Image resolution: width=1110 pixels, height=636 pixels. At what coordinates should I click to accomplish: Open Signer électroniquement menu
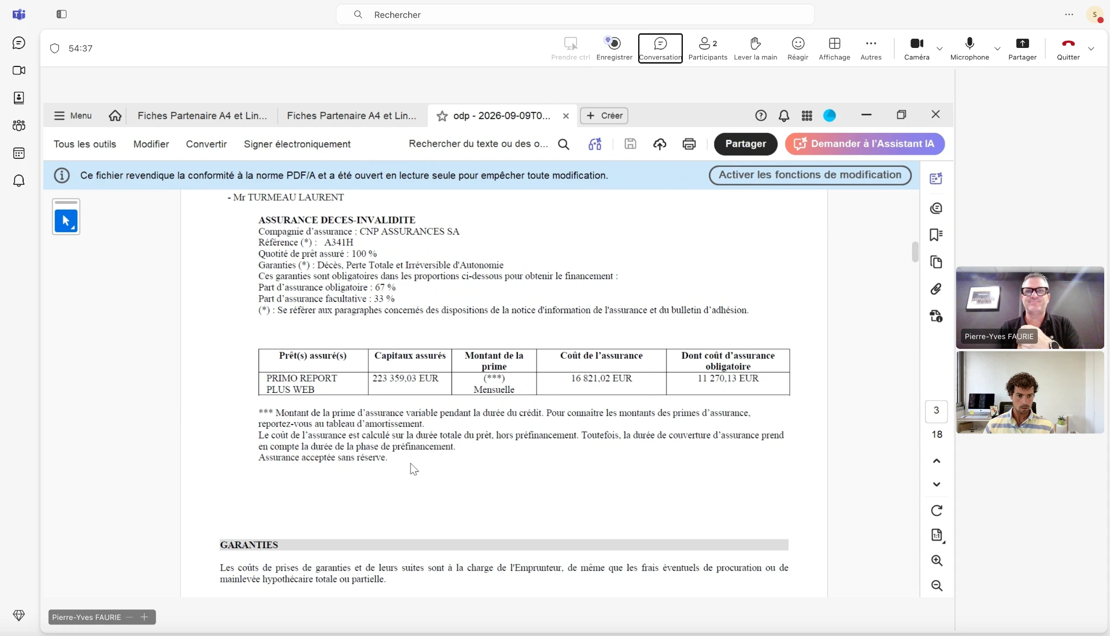pos(297,144)
